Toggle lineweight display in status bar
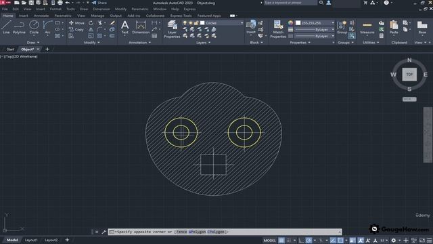Viewport: 433px width, 244px height. click(352, 241)
